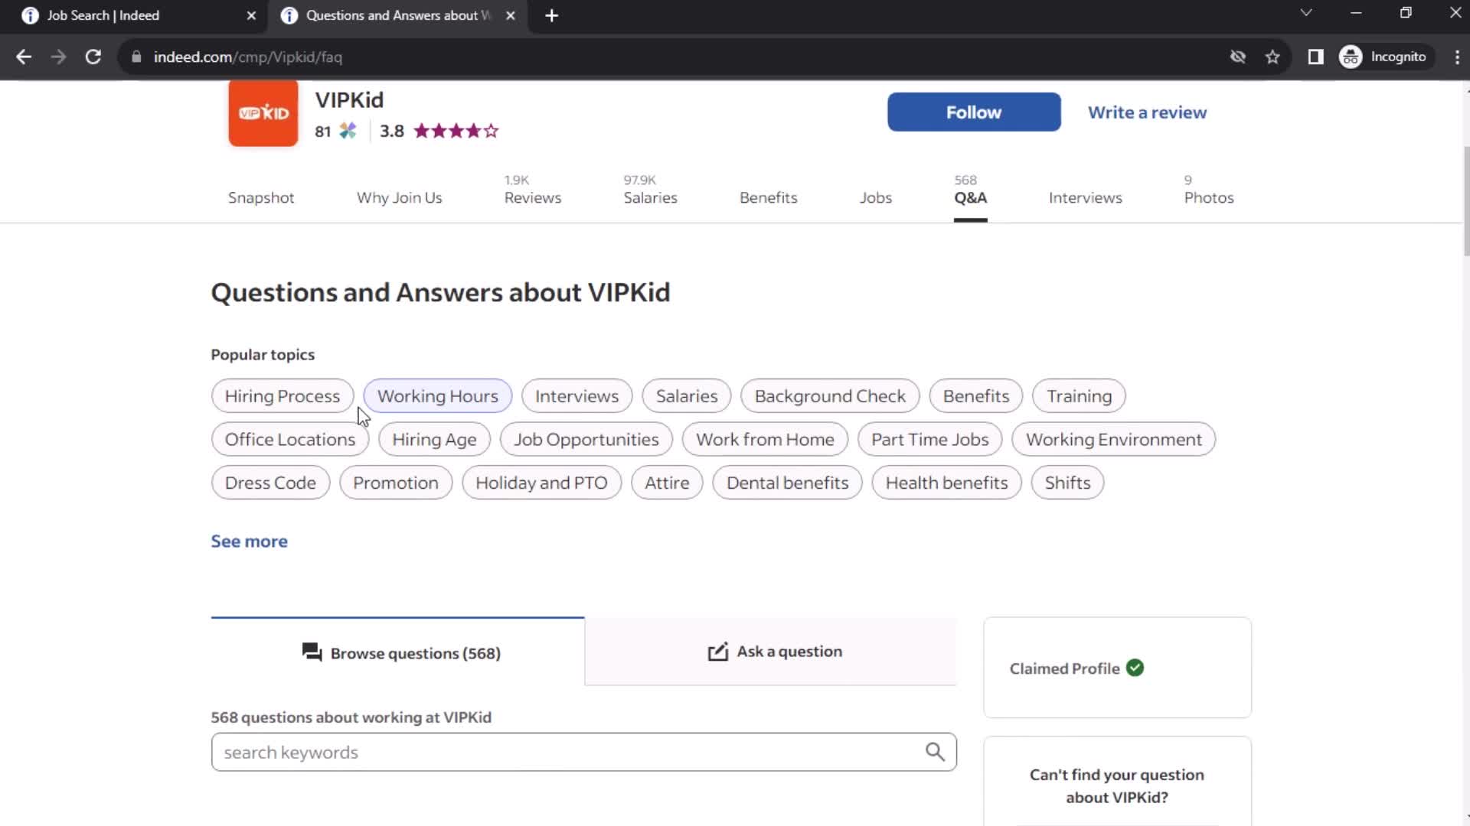Viewport: 1470px width, 826px height.
Task: Expand topics with See more
Action: [x=249, y=541]
